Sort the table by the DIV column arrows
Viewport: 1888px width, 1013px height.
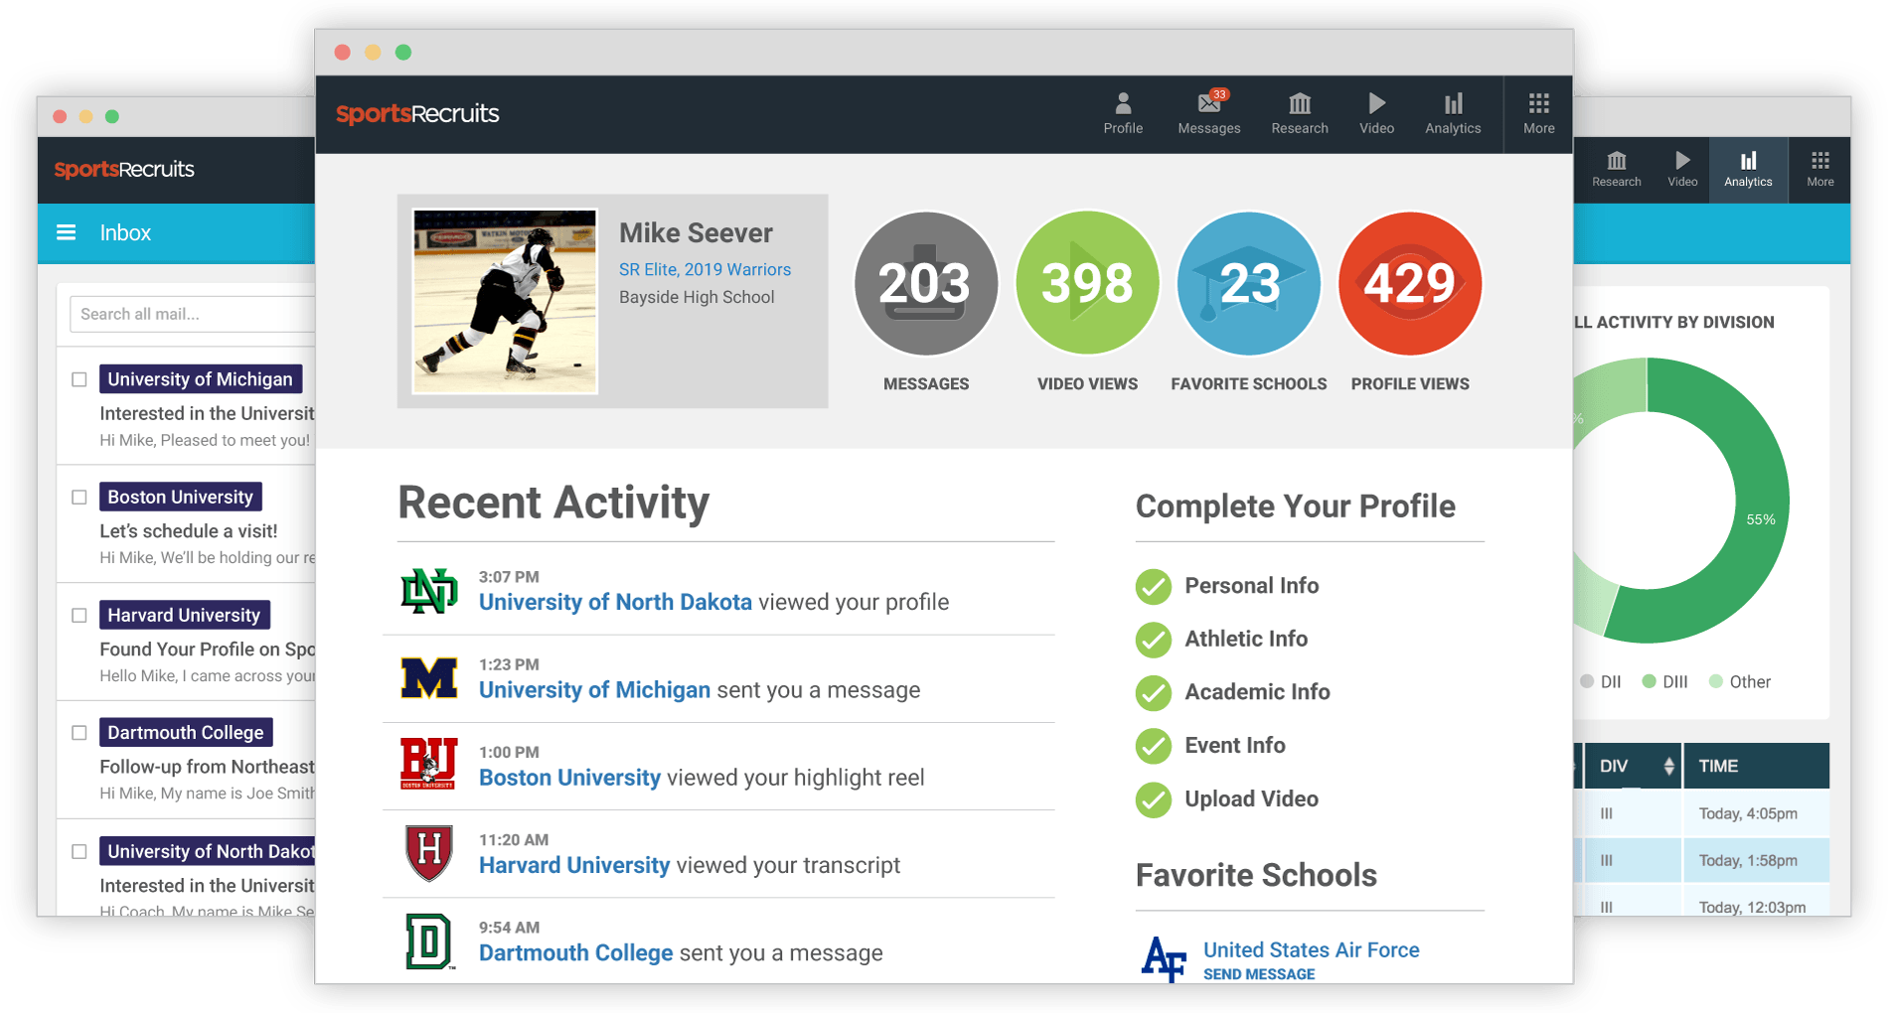coord(1668,766)
